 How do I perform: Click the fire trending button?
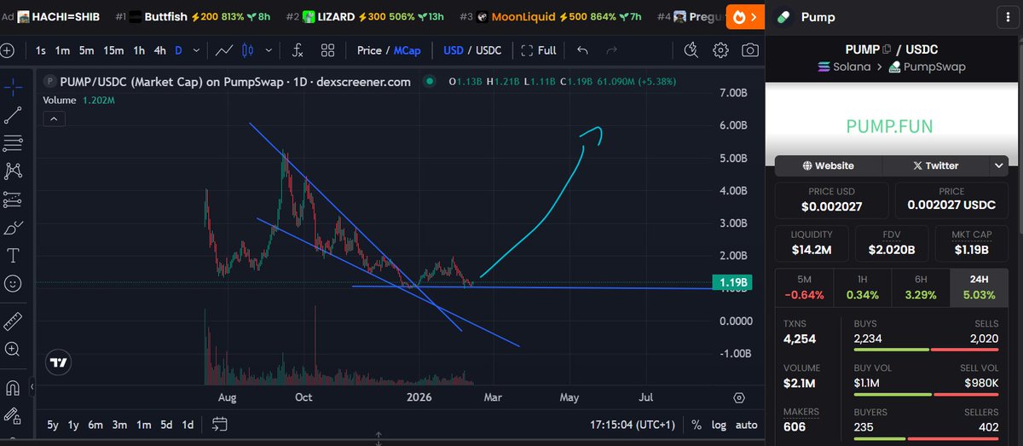click(x=739, y=16)
